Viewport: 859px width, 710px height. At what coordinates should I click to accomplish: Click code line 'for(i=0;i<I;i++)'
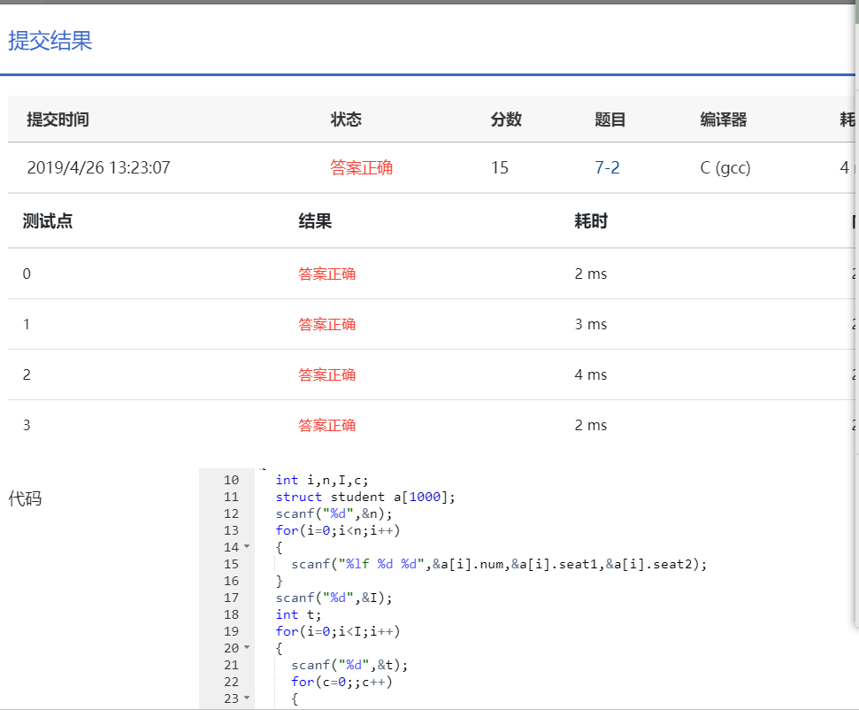pos(338,631)
